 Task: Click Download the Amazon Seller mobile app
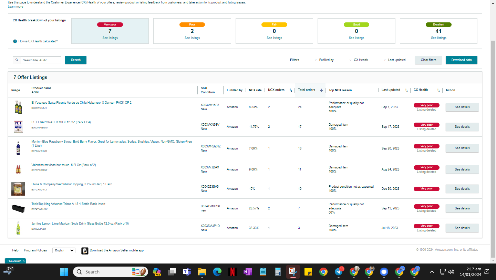117,250
